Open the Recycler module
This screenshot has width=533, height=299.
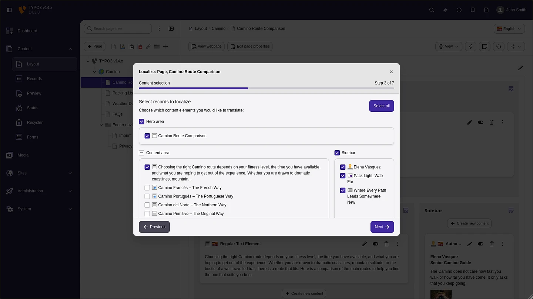tap(34, 123)
